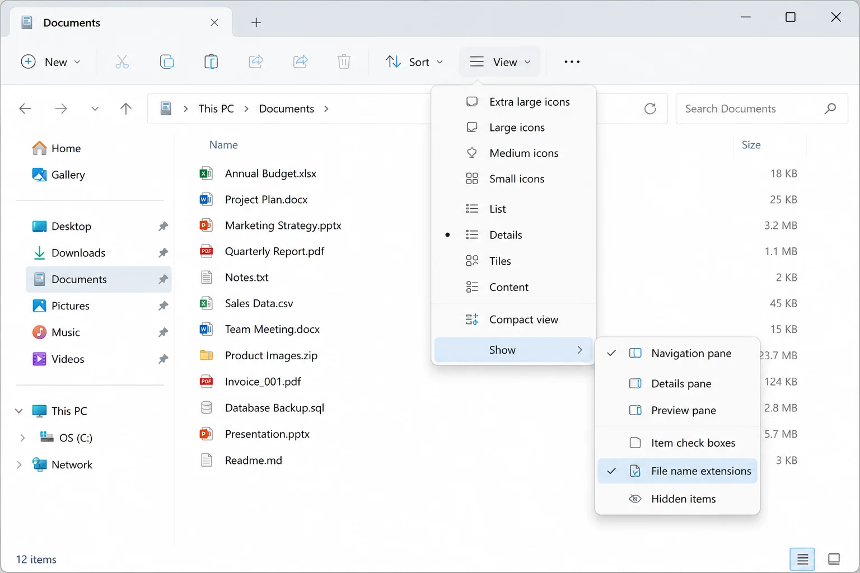Show Hidden items

tap(677, 499)
